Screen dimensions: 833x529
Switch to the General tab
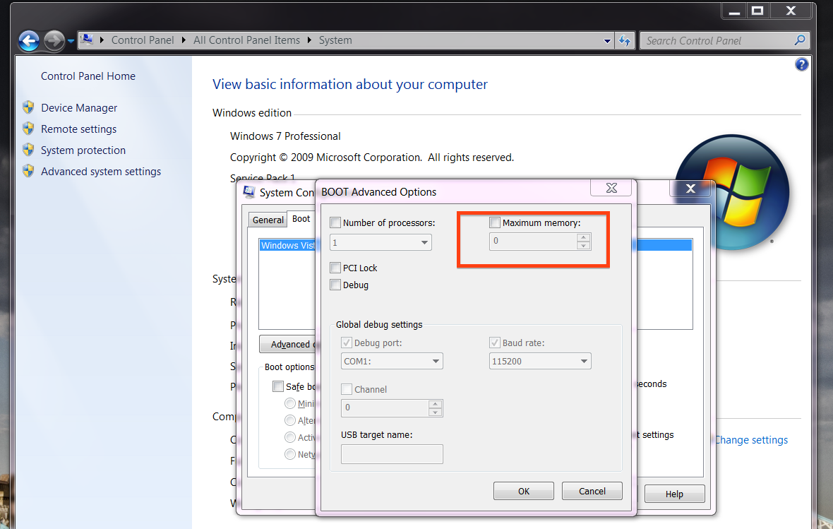click(x=268, y=220)
